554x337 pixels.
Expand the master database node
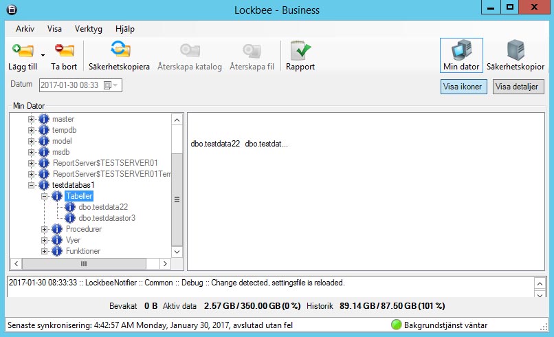[31, 119]
